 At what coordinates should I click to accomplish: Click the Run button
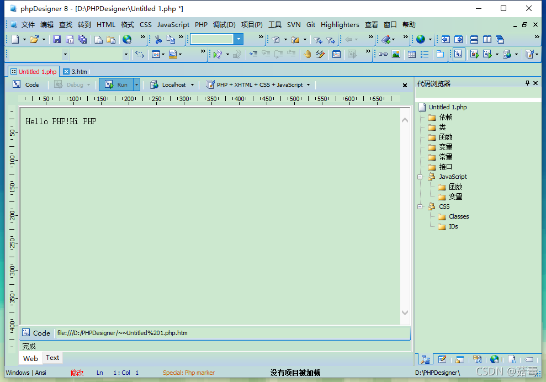pyautogui.click(x=116, y=84)
